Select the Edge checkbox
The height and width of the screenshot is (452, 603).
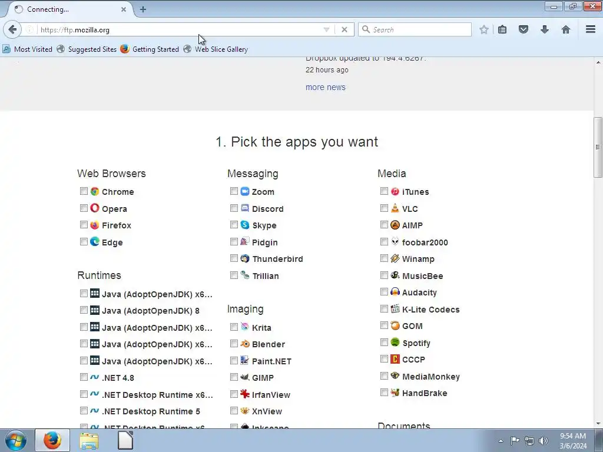point(84,241)
